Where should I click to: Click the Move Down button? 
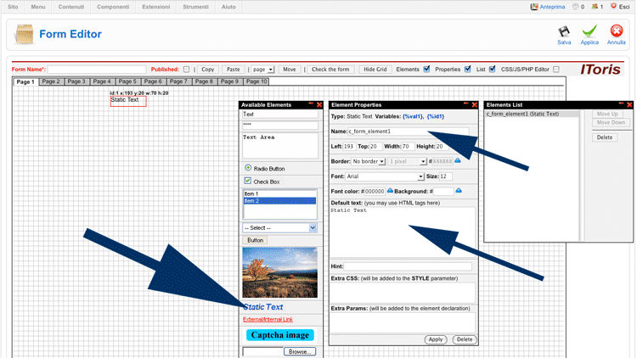pyautogui.click(x=611, y=122)
